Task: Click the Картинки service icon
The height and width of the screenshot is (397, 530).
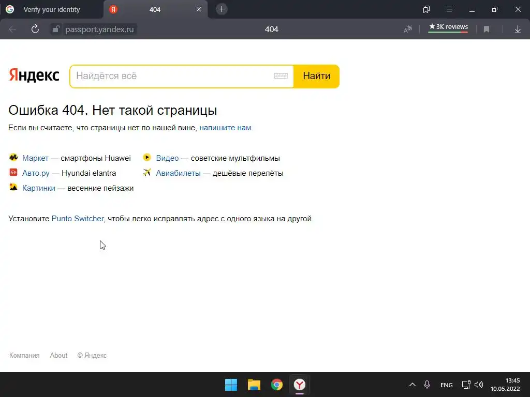Action: click(x=13, y=187)
